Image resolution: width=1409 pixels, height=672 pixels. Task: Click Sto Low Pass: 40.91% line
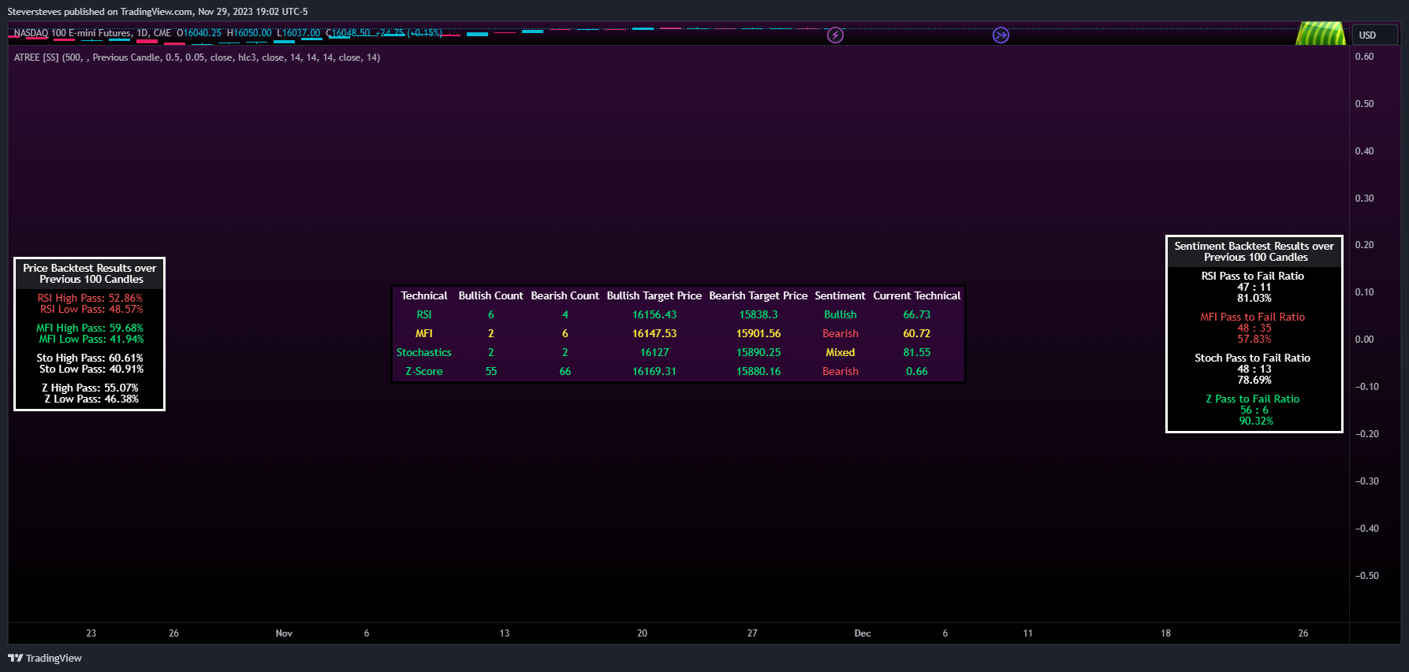91,369
